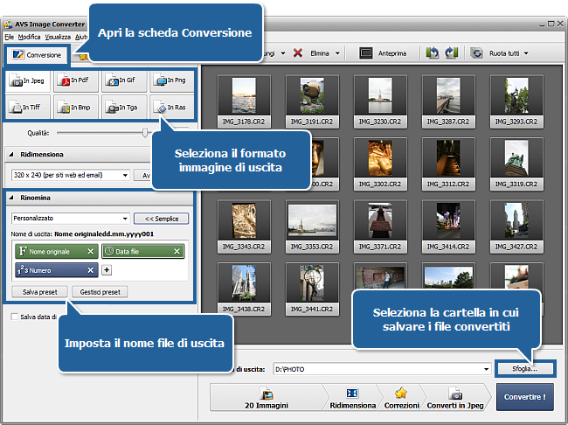Collapse the Rinomina section
Viewport: 568px width, 425px height.
(9, 198)
